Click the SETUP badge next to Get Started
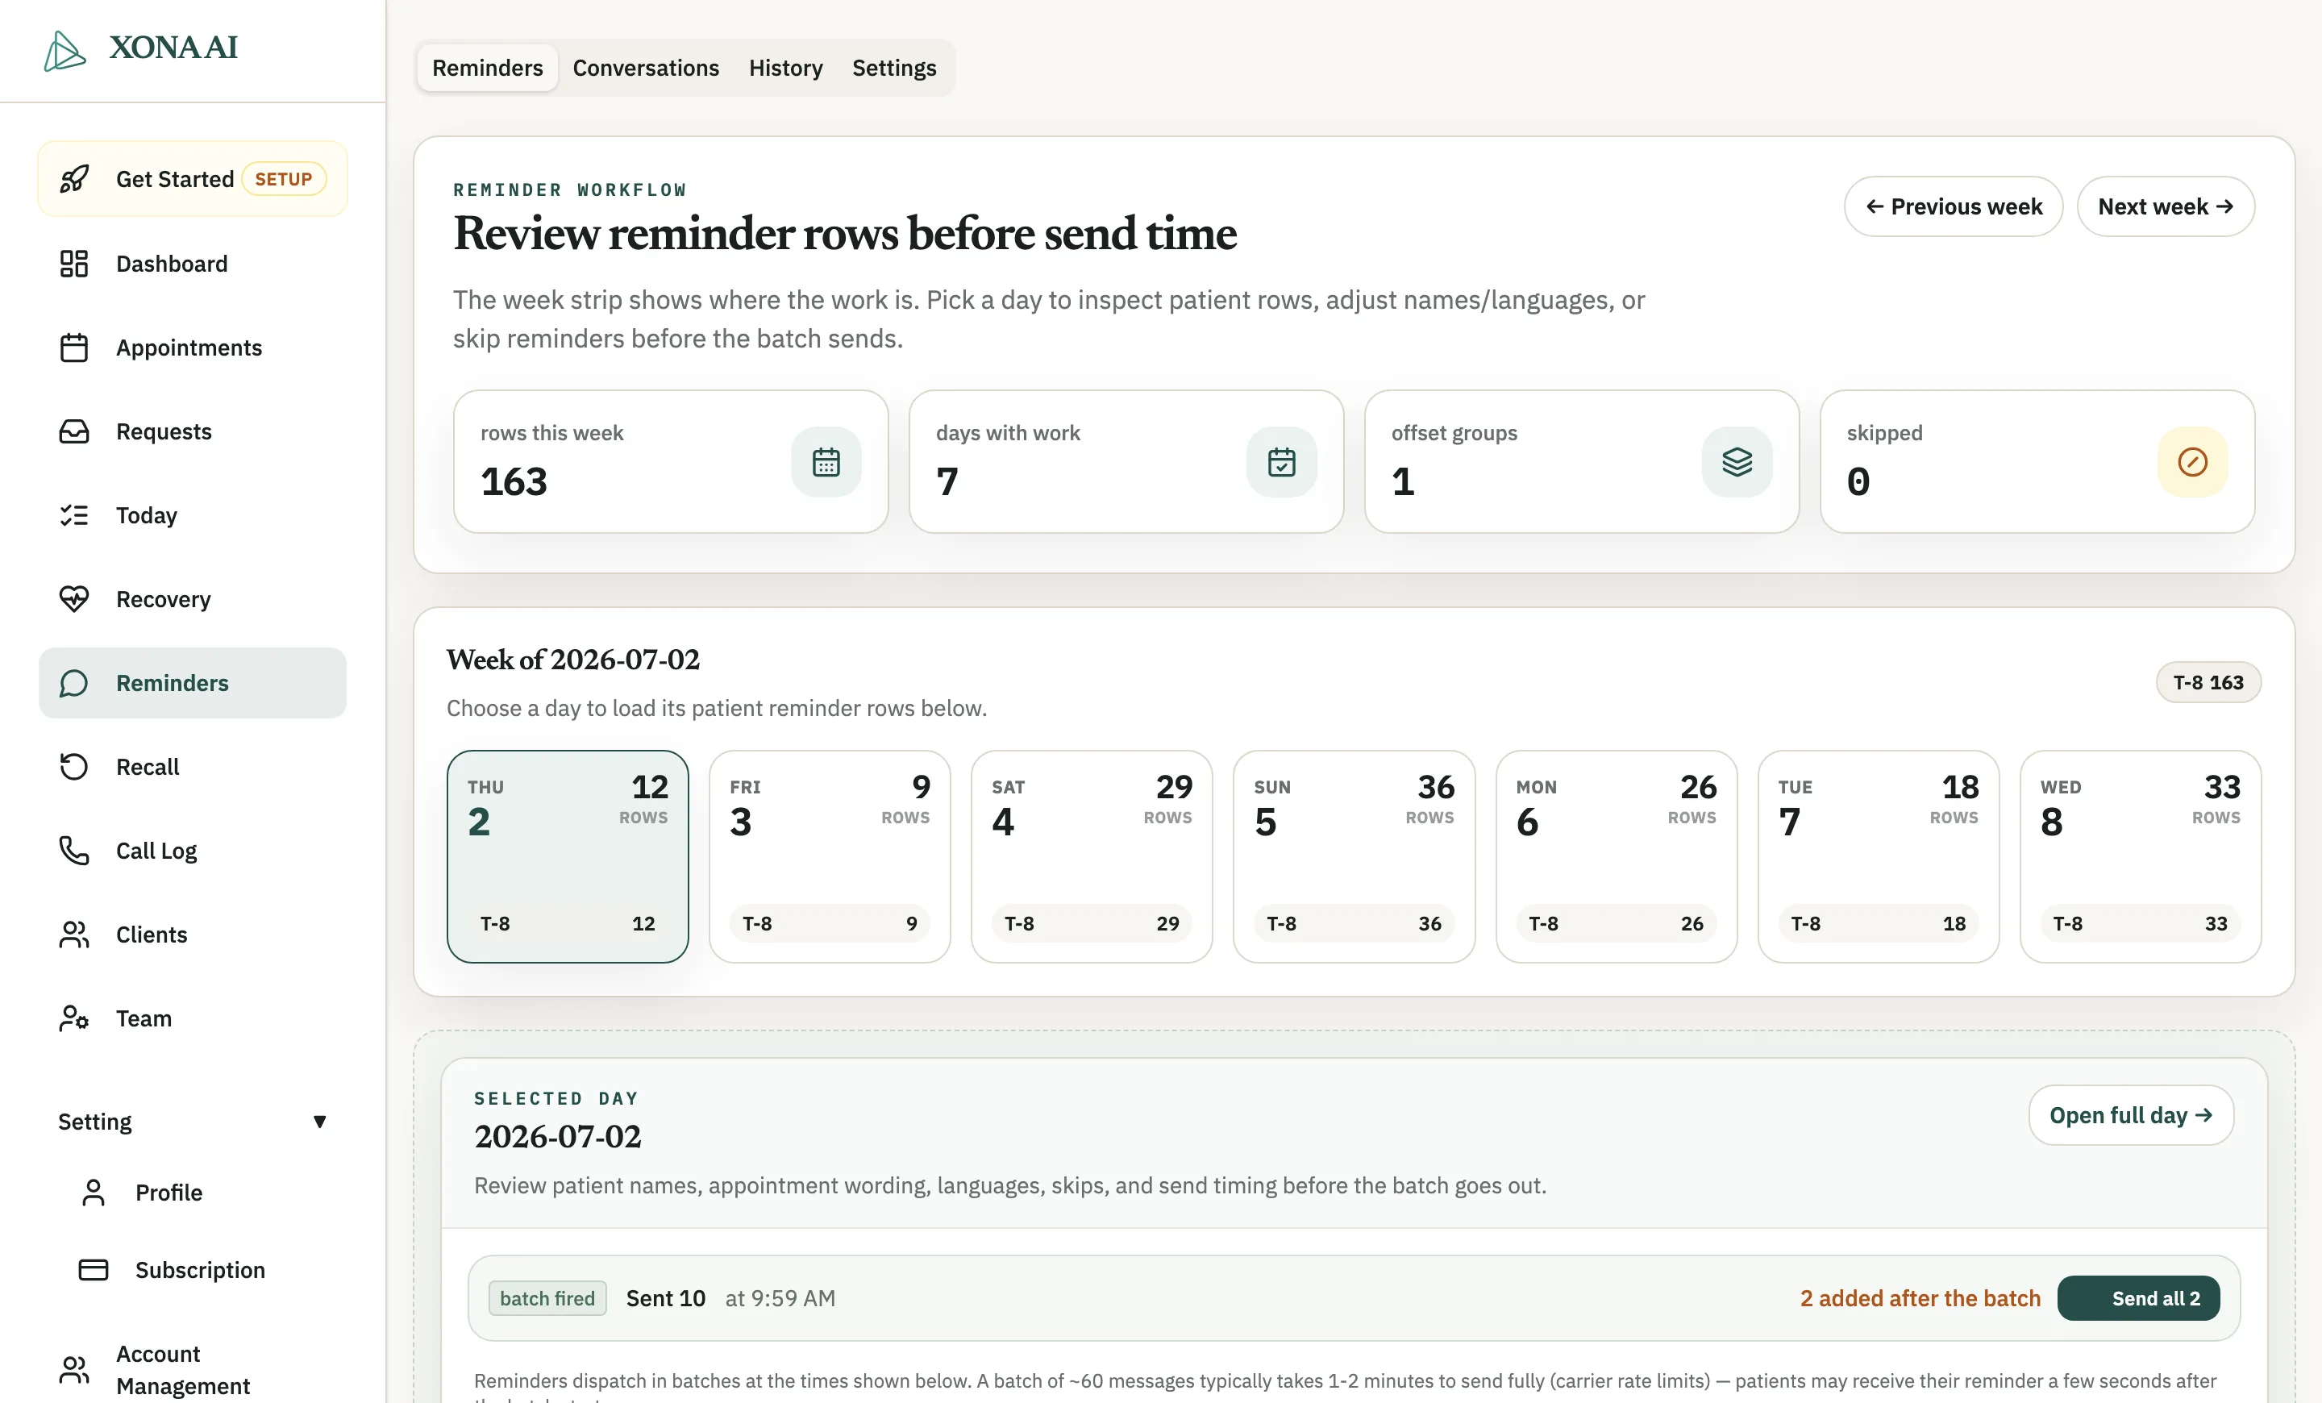 [284, 179]
